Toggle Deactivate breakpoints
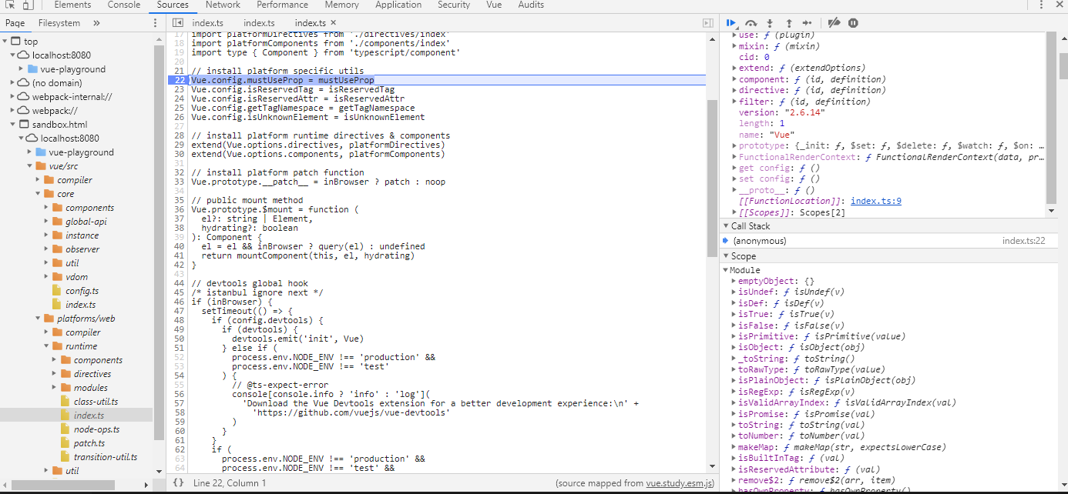Screen dimensions: 1068x494 click(834, 23)
